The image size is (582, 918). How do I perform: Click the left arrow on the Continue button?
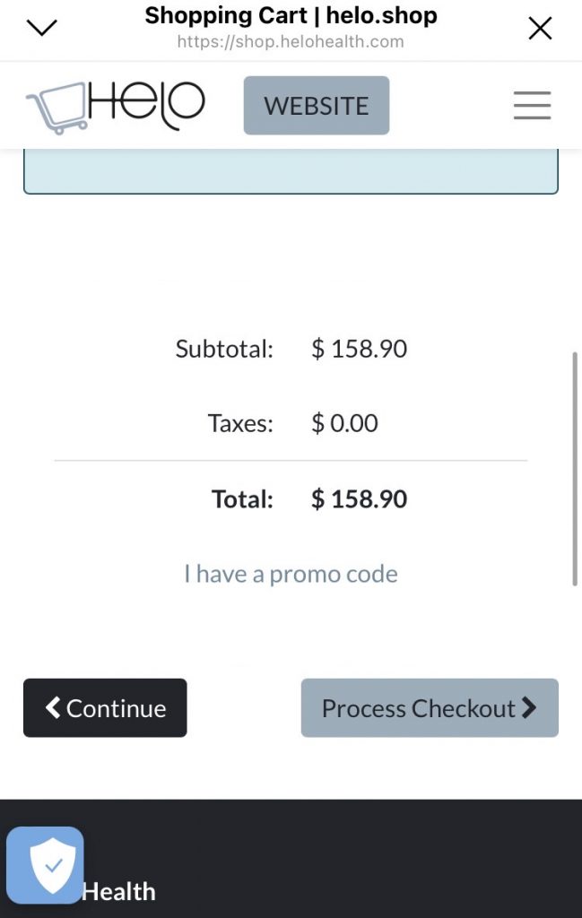coord(53,708)
